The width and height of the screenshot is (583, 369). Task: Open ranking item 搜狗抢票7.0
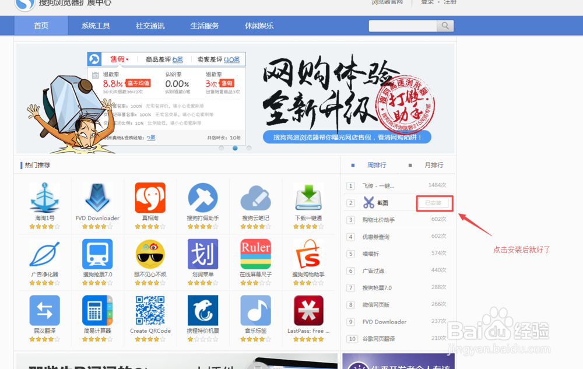377,288
